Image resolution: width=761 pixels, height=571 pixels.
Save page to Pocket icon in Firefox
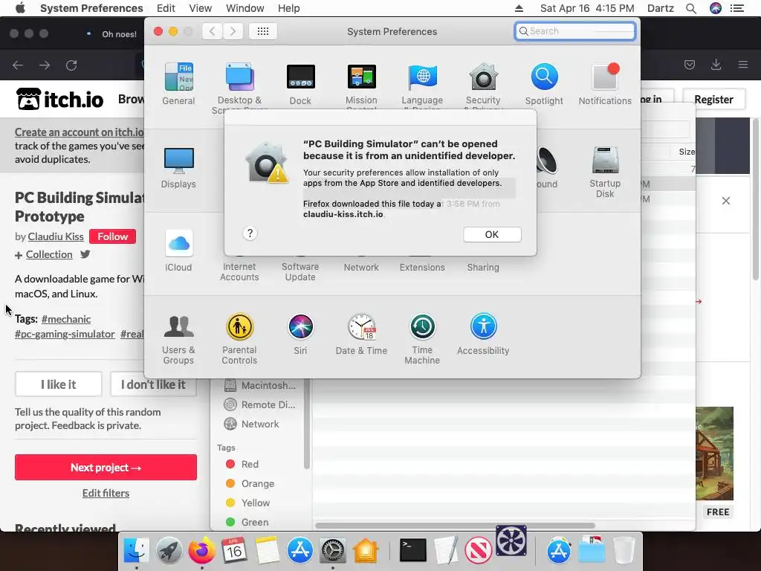click(x=690, y=65)
